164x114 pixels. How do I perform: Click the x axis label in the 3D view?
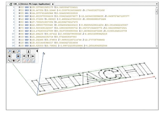pos(156,78)
